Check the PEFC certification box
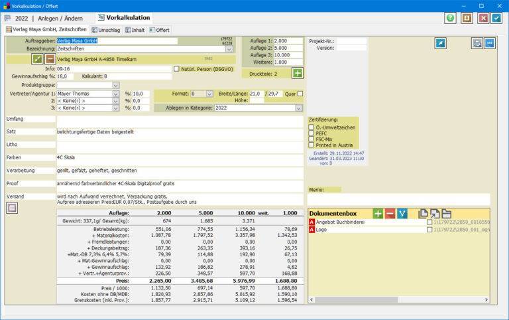 pyautogui.click(x=311, y=133)
